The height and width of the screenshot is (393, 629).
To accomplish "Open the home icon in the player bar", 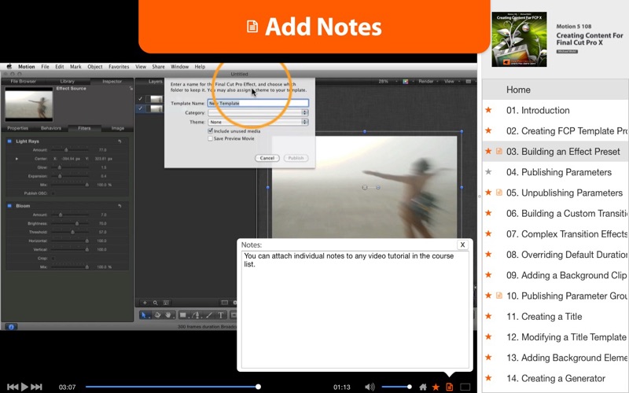I will point(423,387).
